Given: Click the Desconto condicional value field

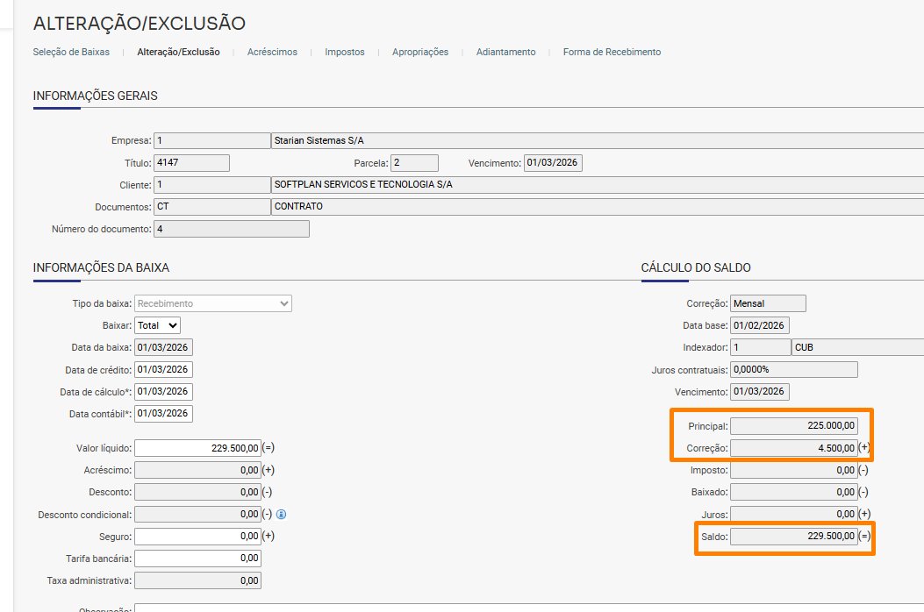Looking at the screenshot, I should click(x=197, y=514).
